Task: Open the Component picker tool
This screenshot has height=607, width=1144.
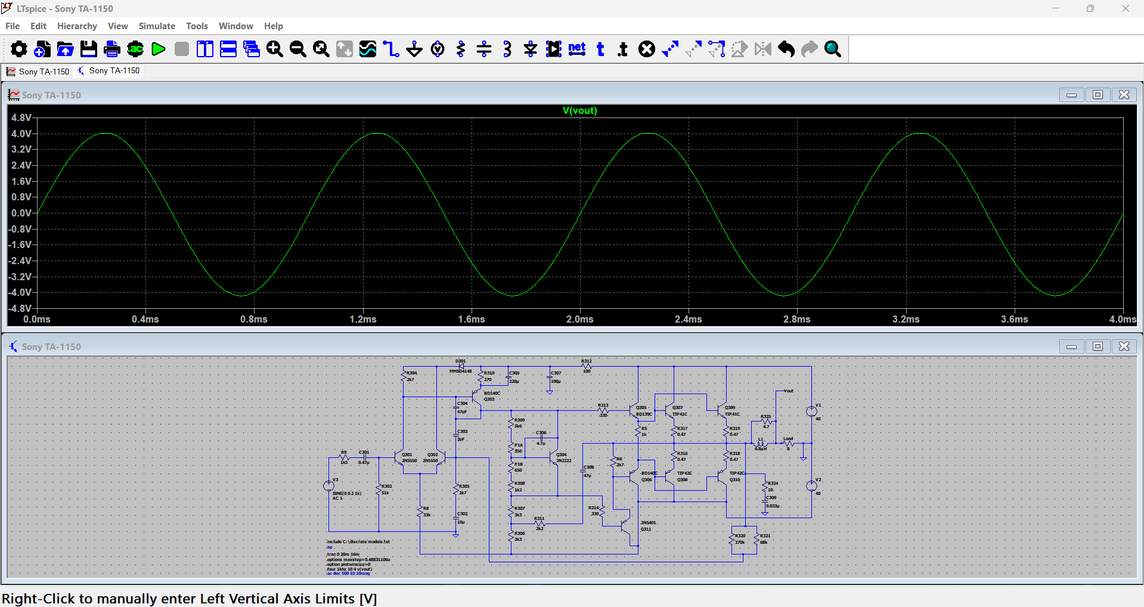Action: point(554,49)
